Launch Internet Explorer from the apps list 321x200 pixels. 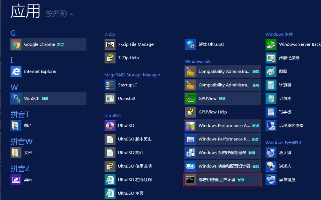(x=16, y=71)
